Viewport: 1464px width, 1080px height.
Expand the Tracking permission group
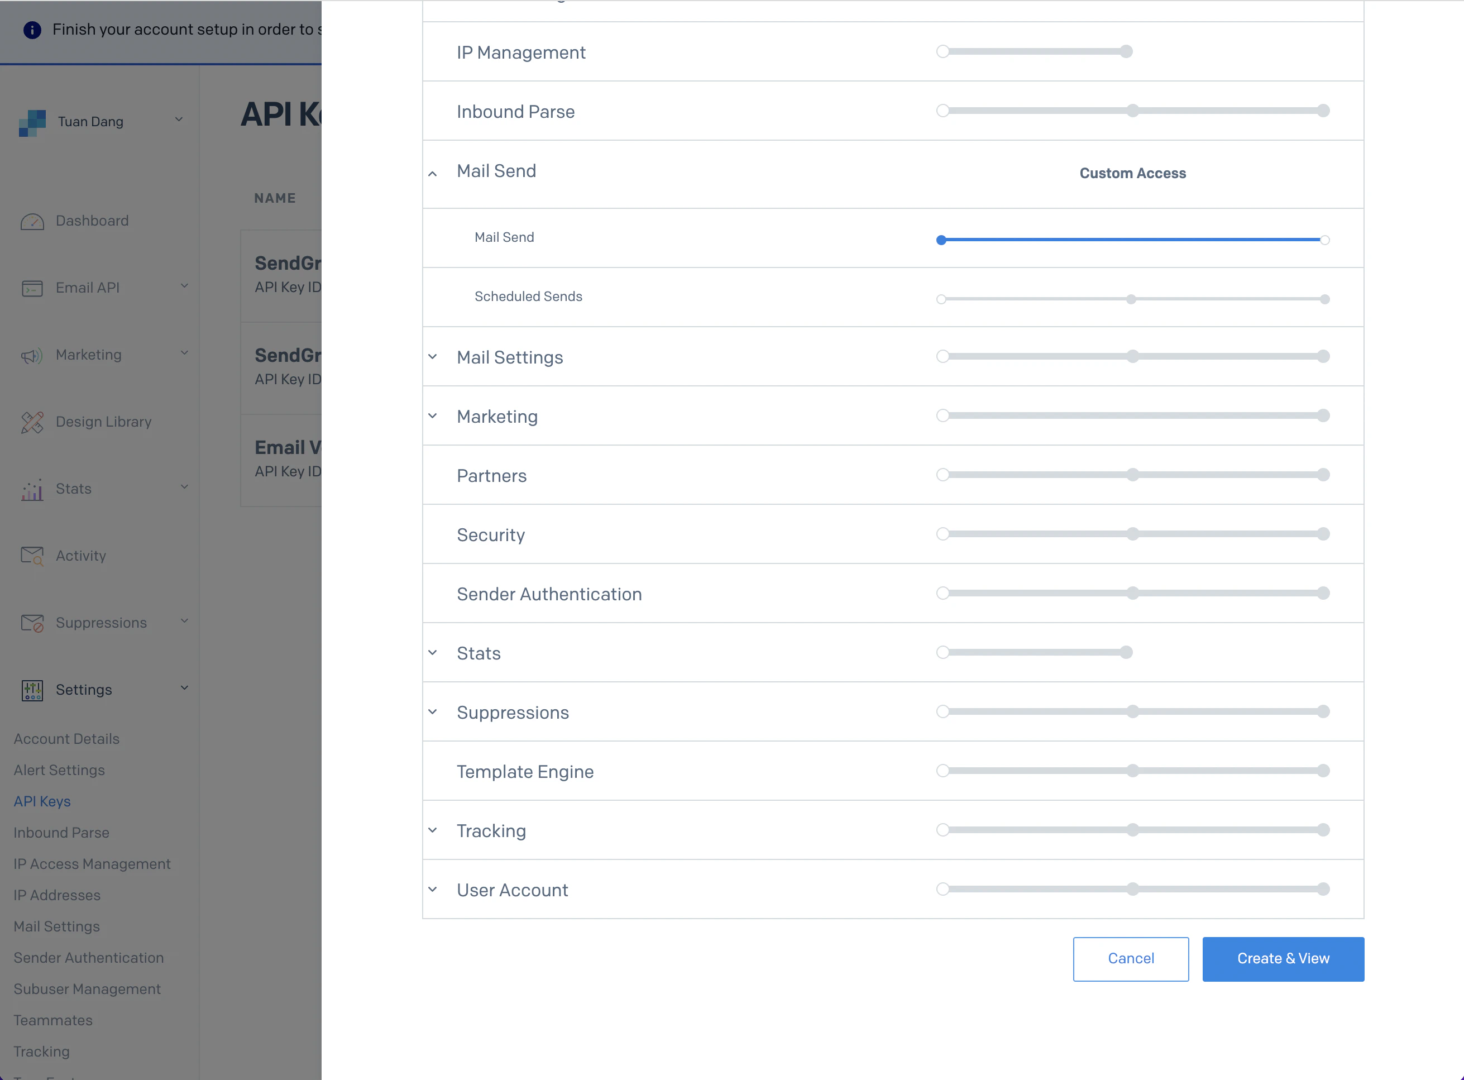(x=433, y=830)
